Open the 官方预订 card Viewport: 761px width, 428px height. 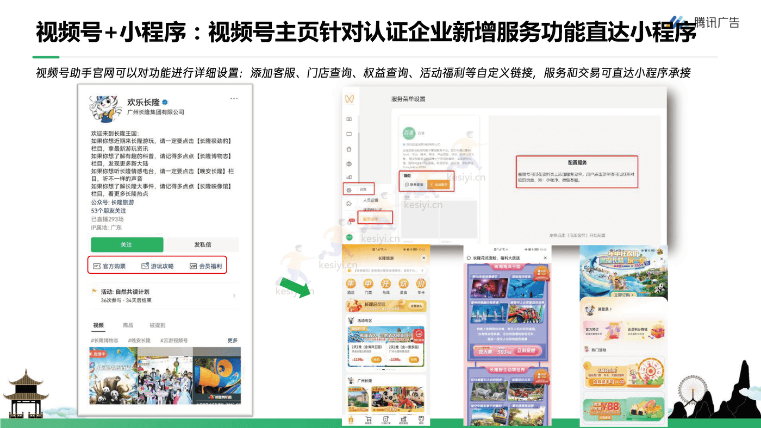603,331
